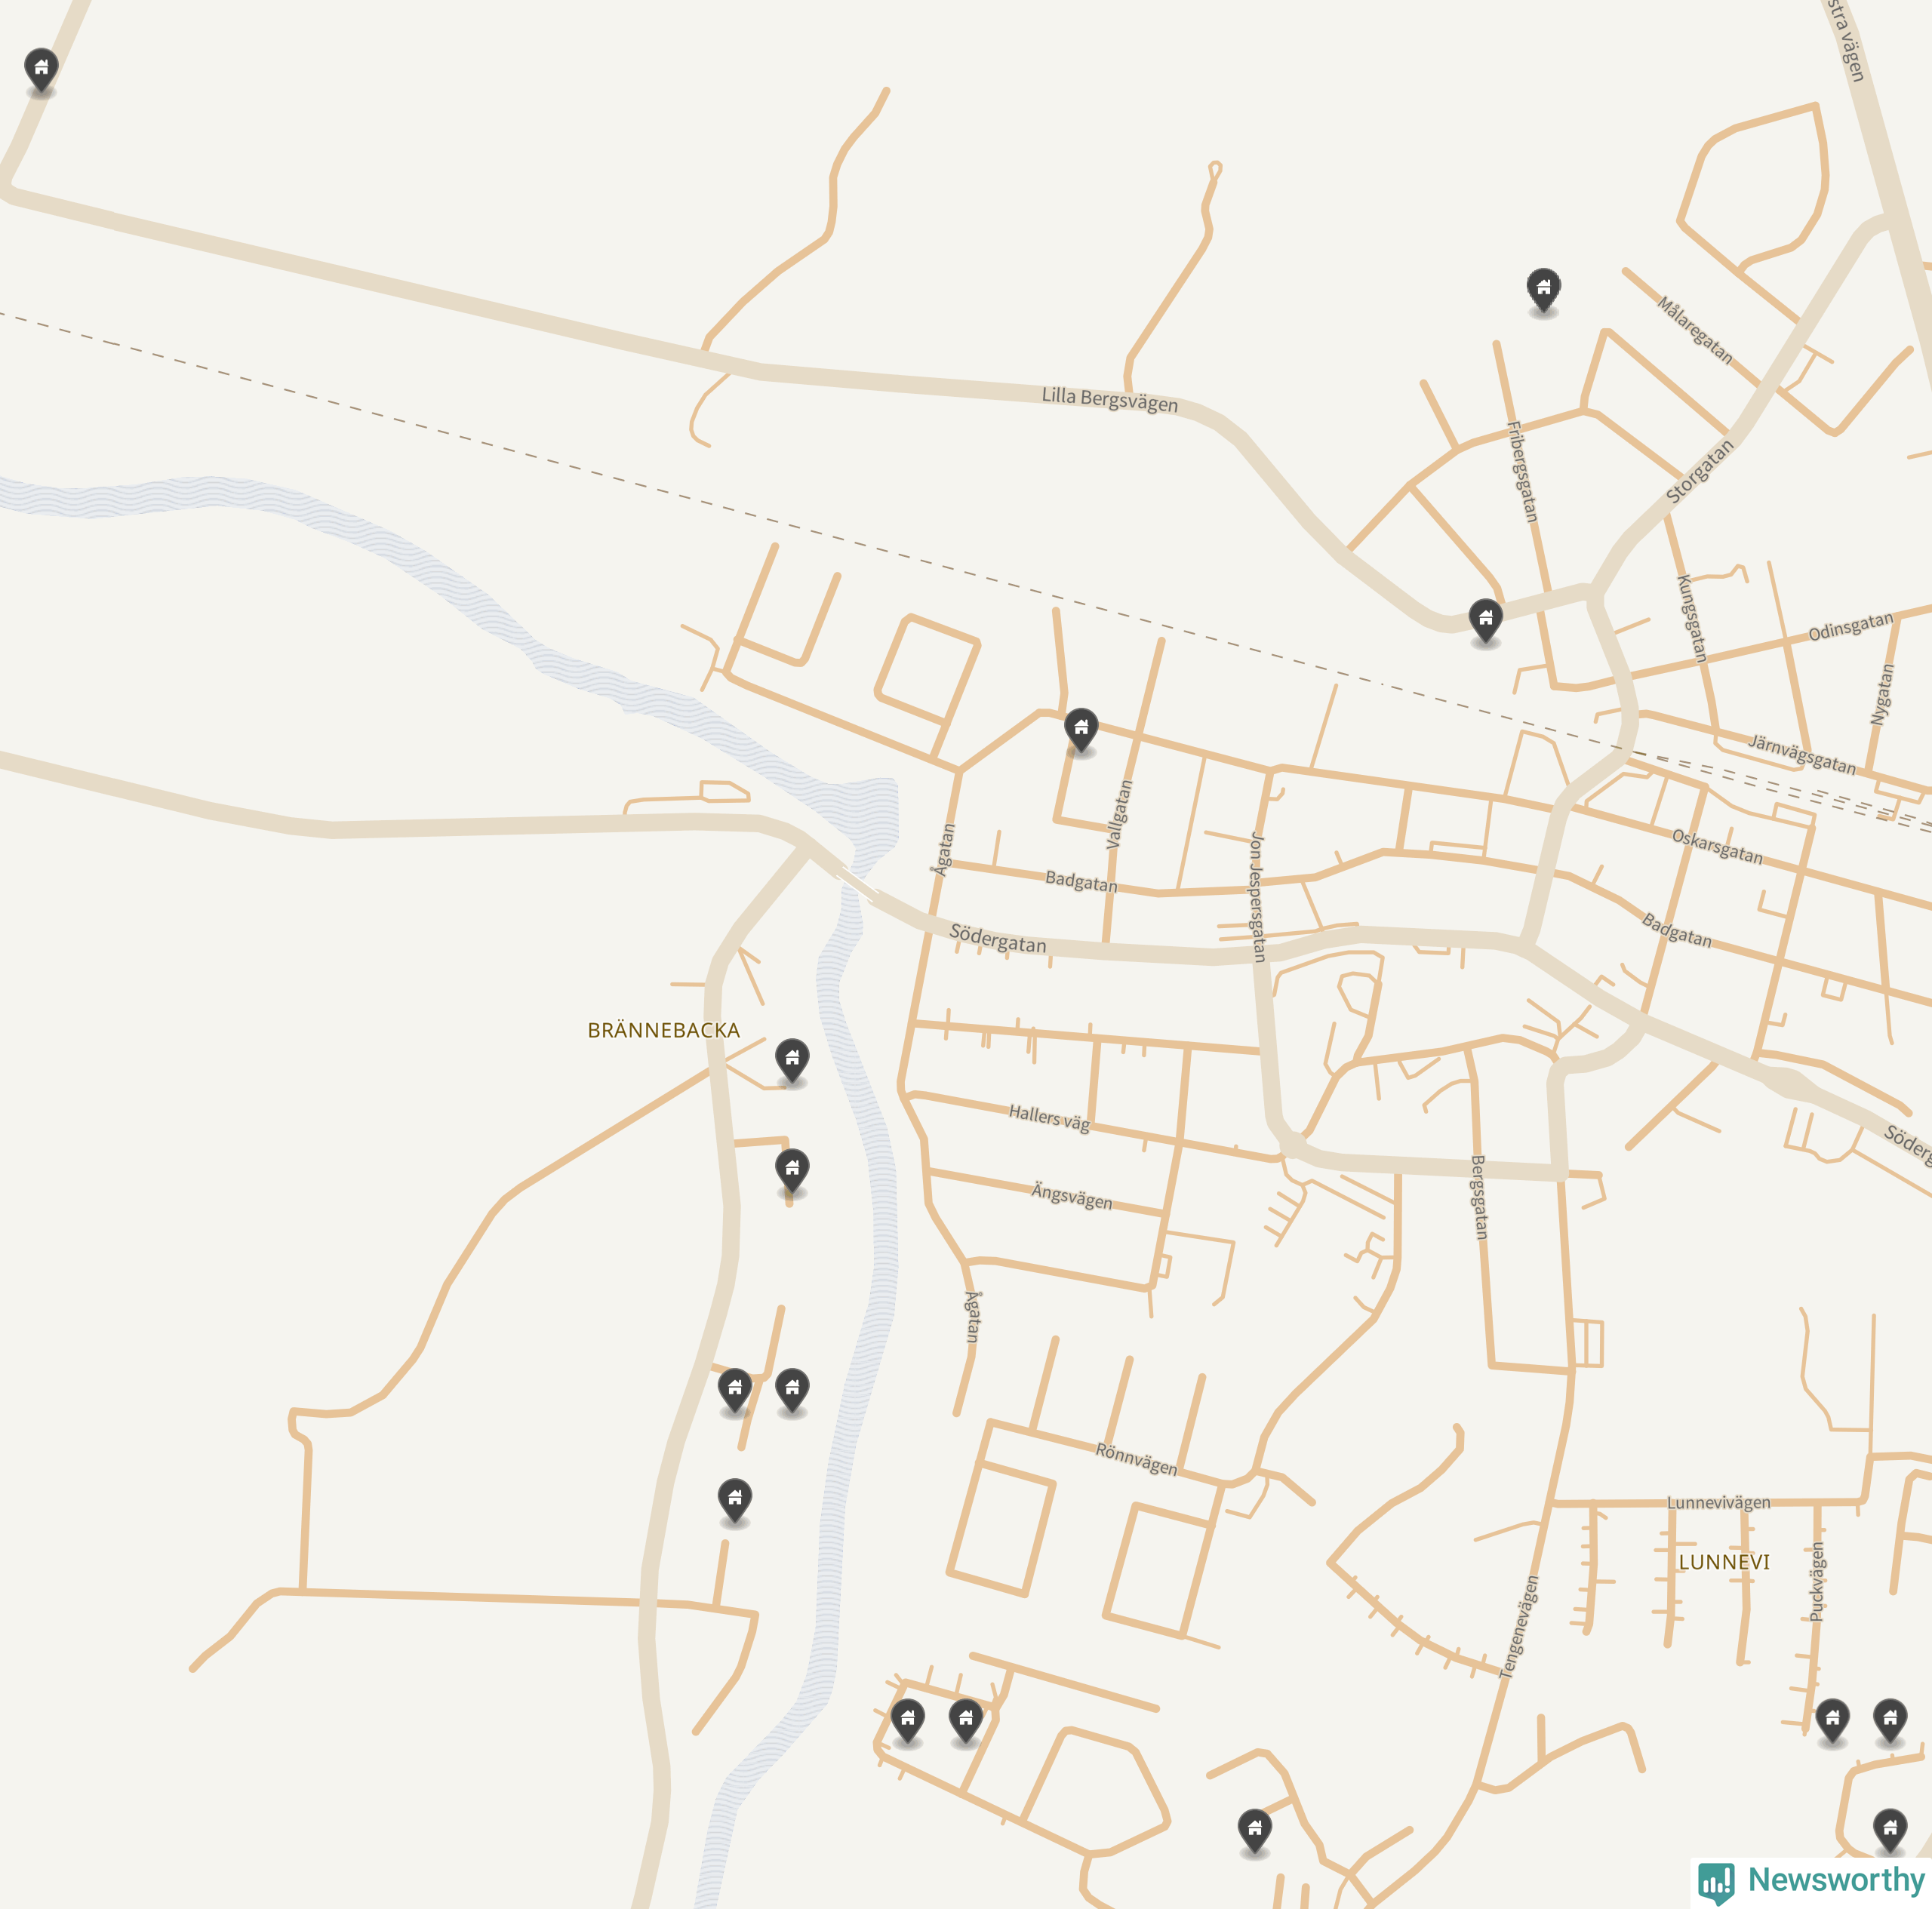The width and height of the screenshot is (1932, 1909).
Task: Select the BRÄNNEBACKA area label
Action: (x=664, y=1030)
